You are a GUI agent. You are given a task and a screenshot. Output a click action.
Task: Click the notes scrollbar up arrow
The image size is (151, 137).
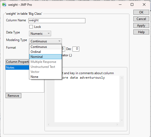pos(122,78)
